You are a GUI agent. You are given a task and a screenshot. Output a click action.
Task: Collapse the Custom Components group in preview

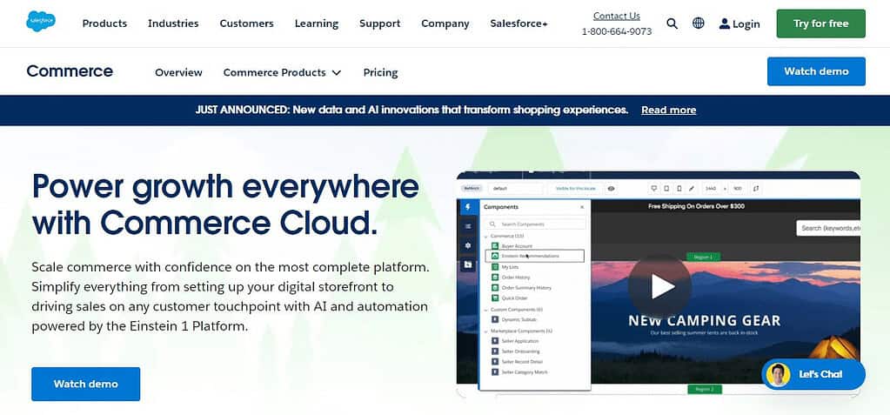coord(485,310)
